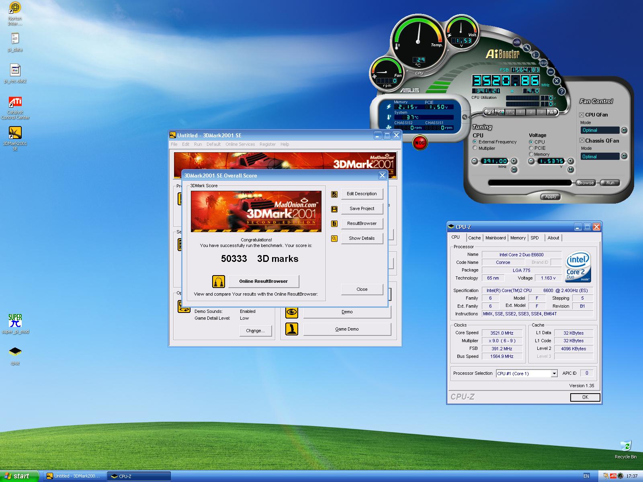Click OK in the CPU-Z window
Viewport: 643px width, 482px height.
[585, 397]
